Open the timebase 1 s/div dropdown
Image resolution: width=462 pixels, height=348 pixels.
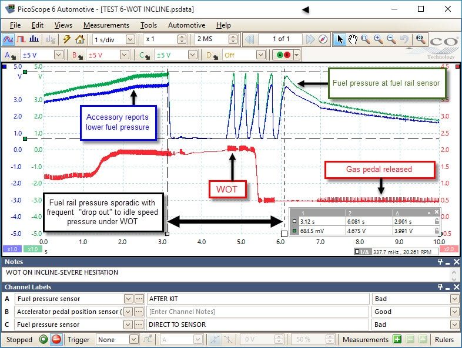[x=130, y=39]
